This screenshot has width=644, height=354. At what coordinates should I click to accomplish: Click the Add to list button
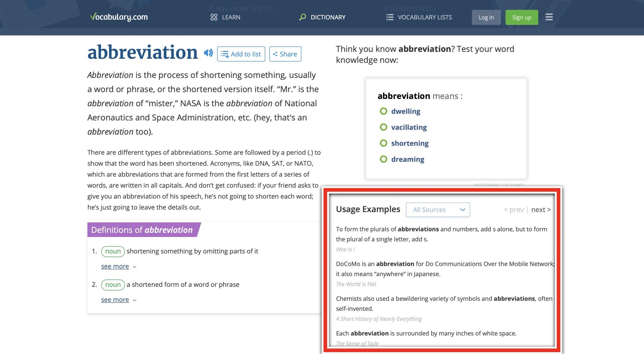(x=241, y=54)
